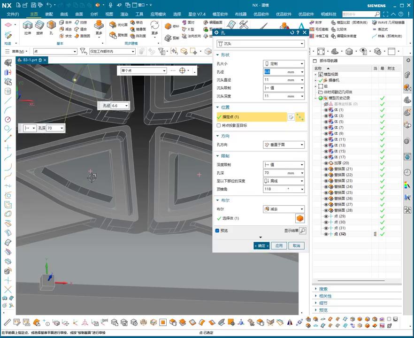This screenshot has height=338, width=414.
Task: Click the 取消 cancel button
Action: (x=296, y=246)
